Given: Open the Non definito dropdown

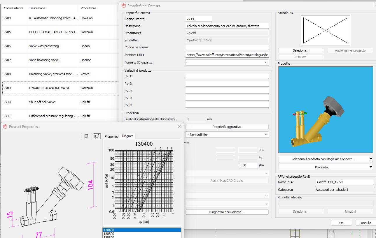Looking at the screenshot, I should [227, 135].
